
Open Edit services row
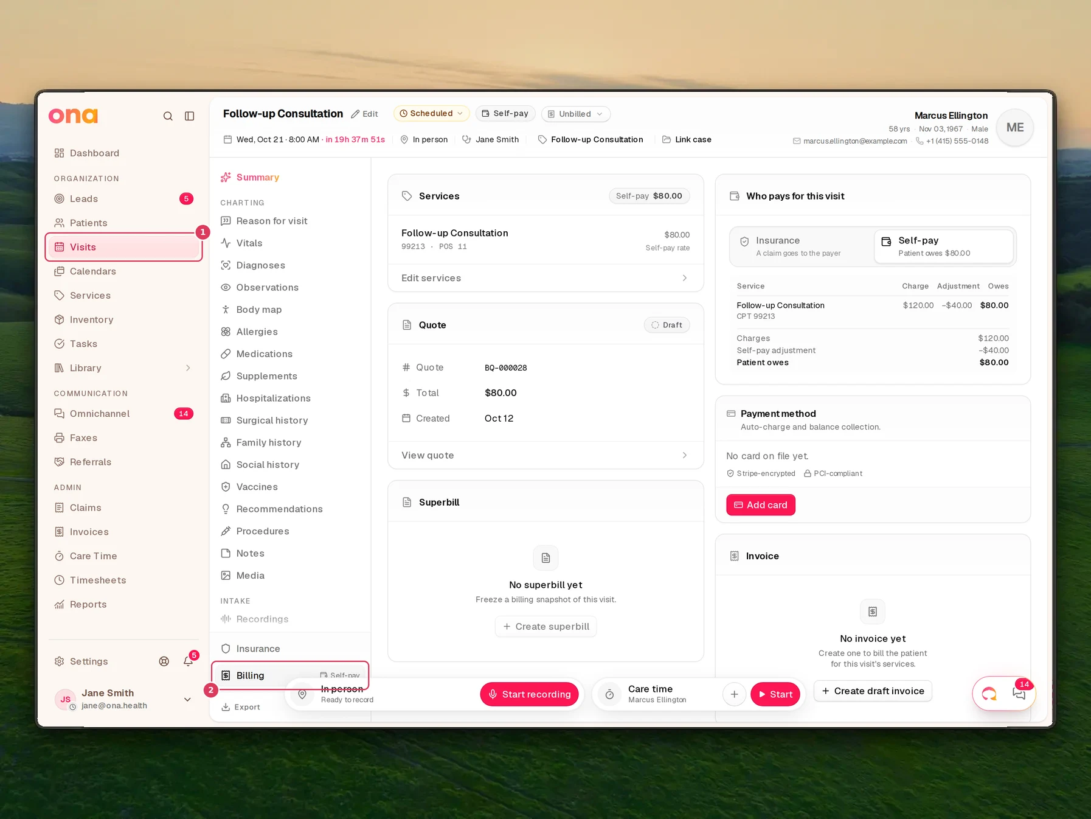(x=545, y=278)
